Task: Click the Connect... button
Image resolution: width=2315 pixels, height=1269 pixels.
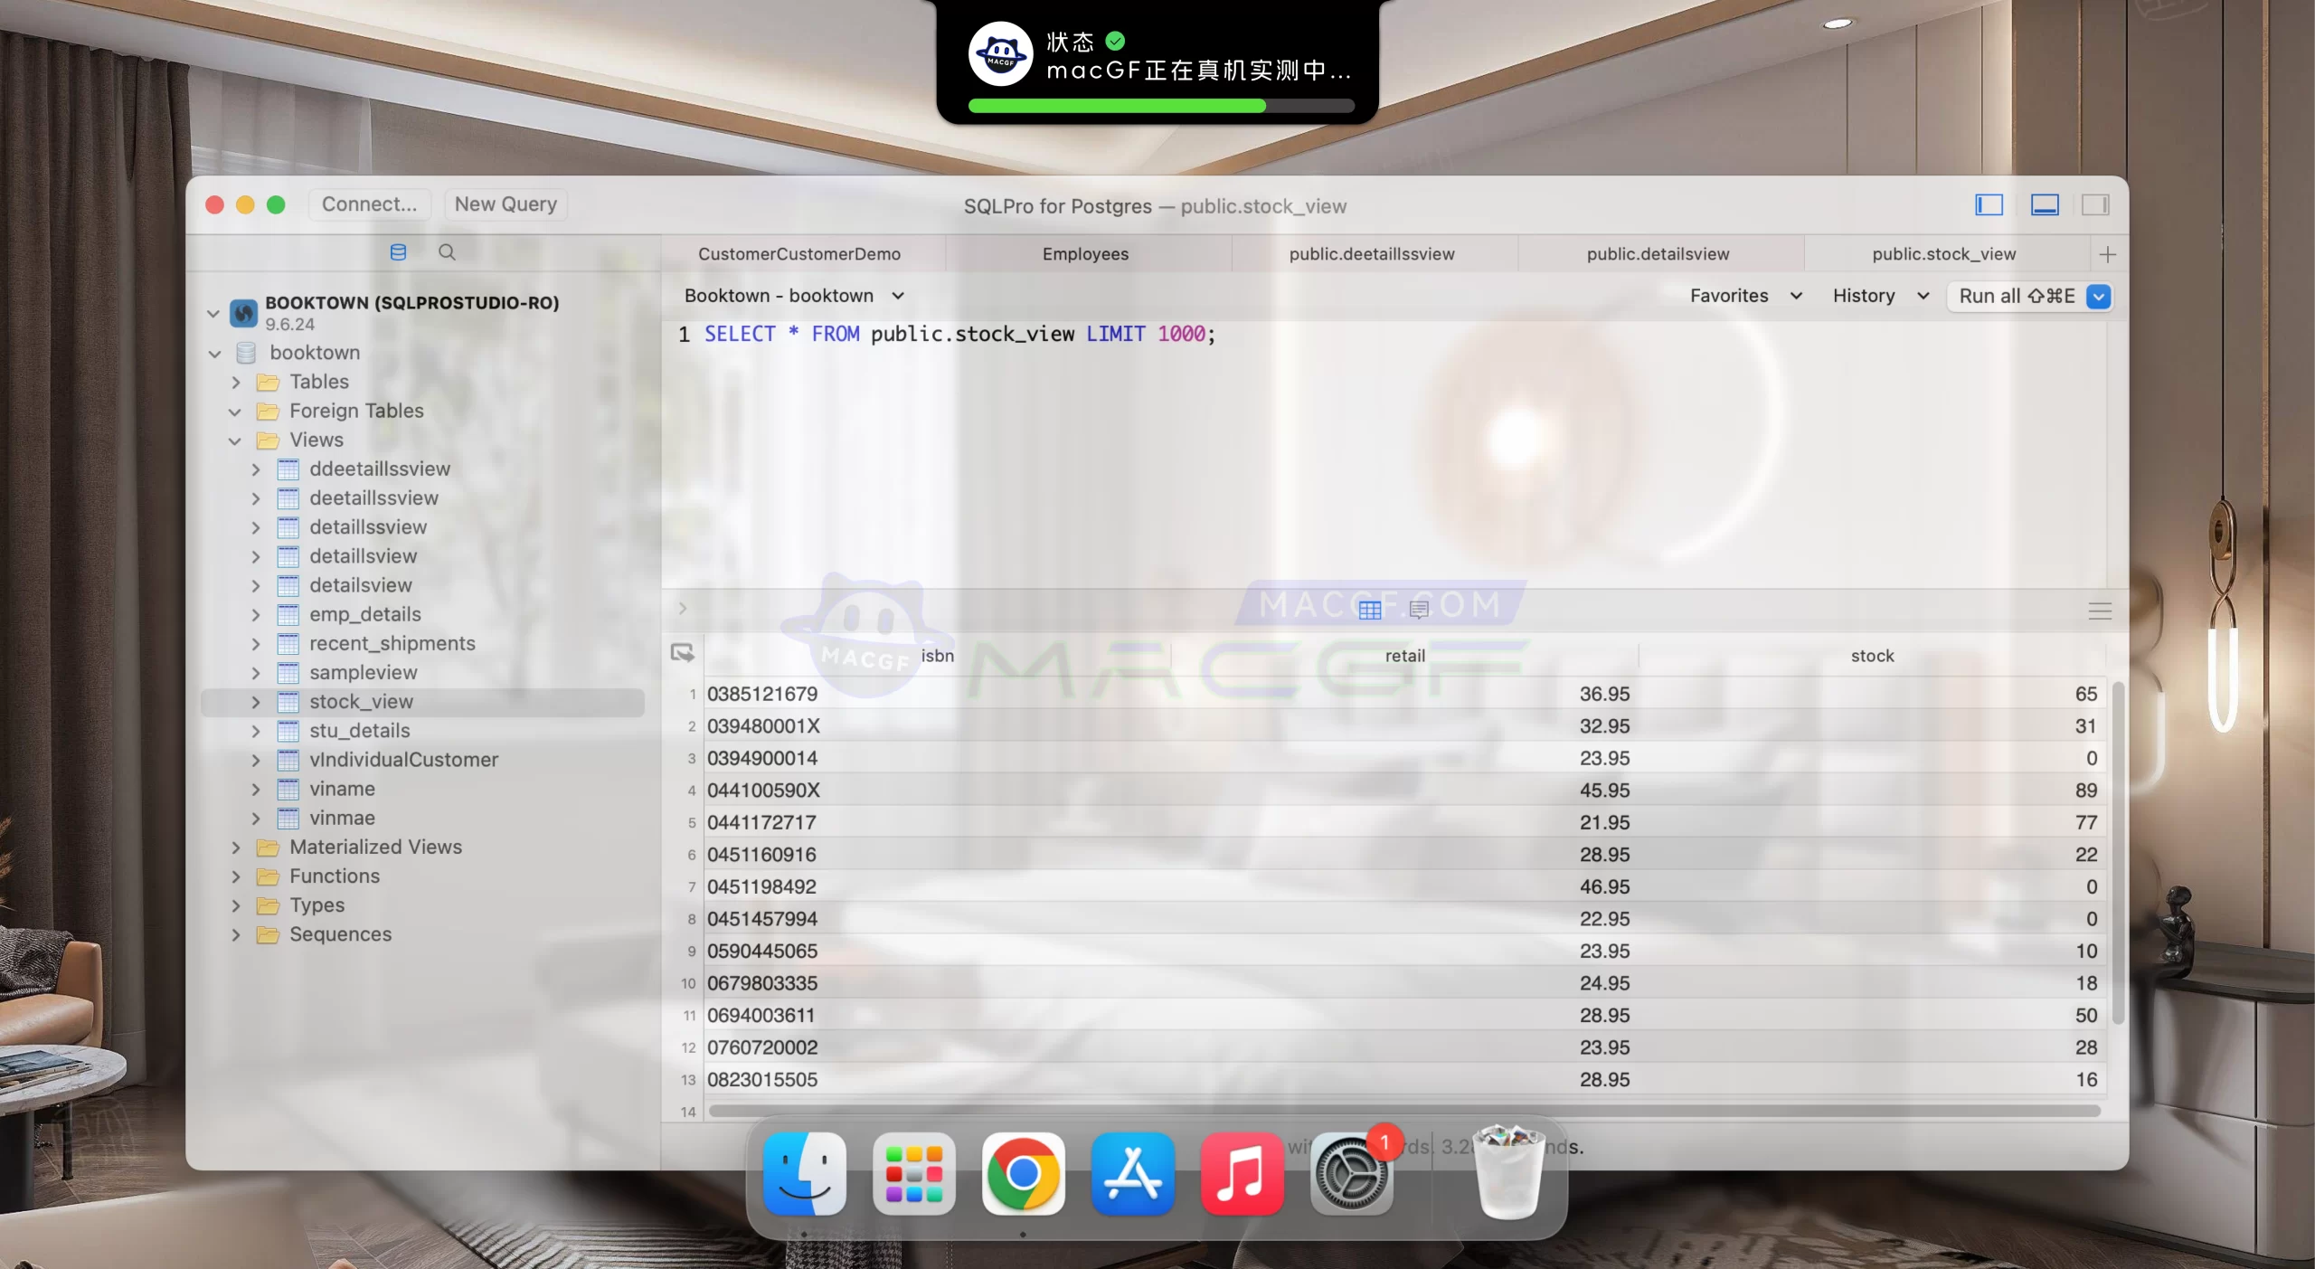Action: pyautogui.click(x=369, y=204)
